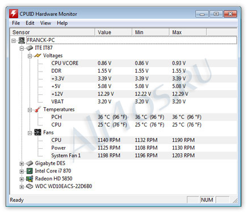This screenshot has height=214, width=247.
Task: Expand the Radeon HD 5850 node
Action: pyautogui.click(x=22, y=179)
